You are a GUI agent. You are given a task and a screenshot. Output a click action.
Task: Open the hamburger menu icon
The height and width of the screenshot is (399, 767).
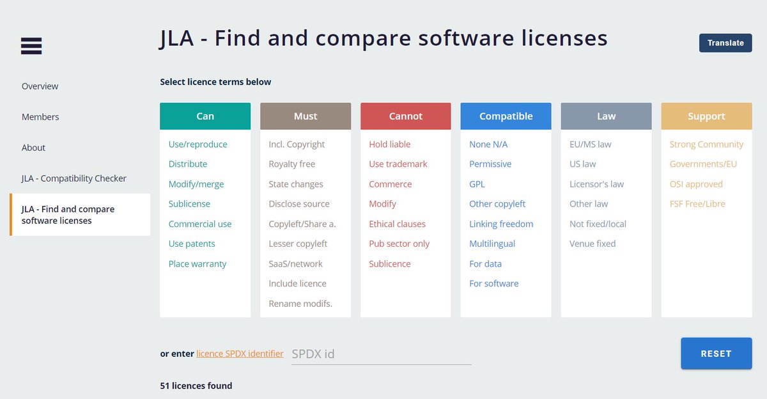pos(31,46)
